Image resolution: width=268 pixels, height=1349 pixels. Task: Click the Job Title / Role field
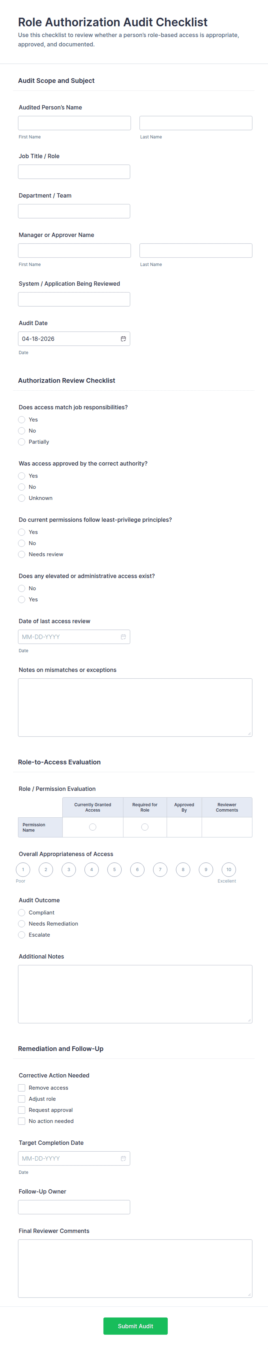(74, 172)
